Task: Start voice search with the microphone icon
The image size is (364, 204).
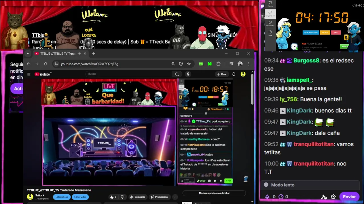Action: pos(188,74)
